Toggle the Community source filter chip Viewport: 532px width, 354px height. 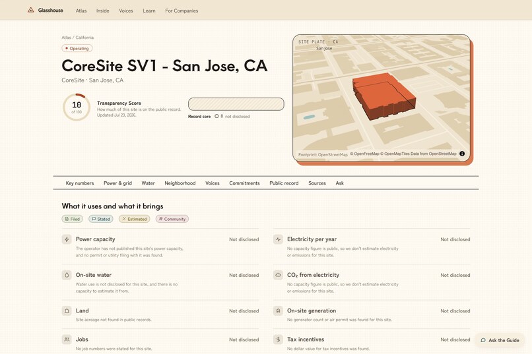pos(172,219)
